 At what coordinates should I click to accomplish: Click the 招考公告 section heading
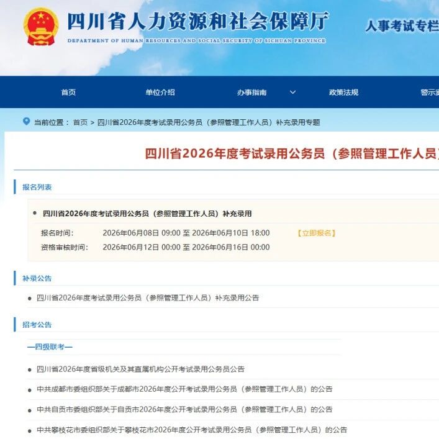click(37, 325)
